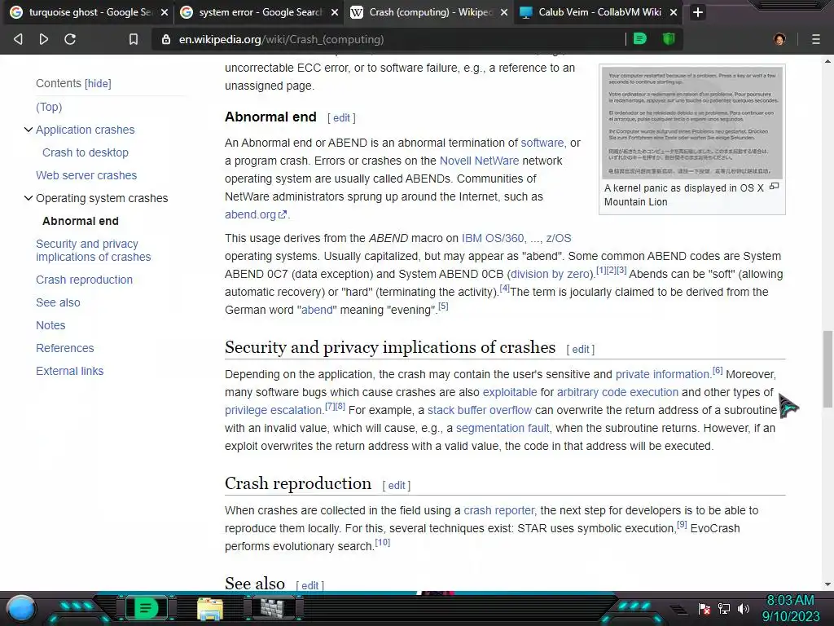Screen dimensions: 834x626
Task: Click the green reader-mode icon in address bar
Action: pos(640,39)
